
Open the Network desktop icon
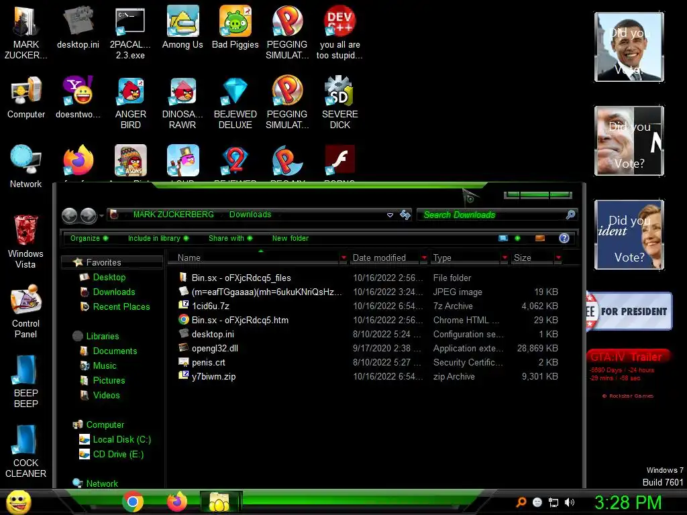tap(26, 167)
